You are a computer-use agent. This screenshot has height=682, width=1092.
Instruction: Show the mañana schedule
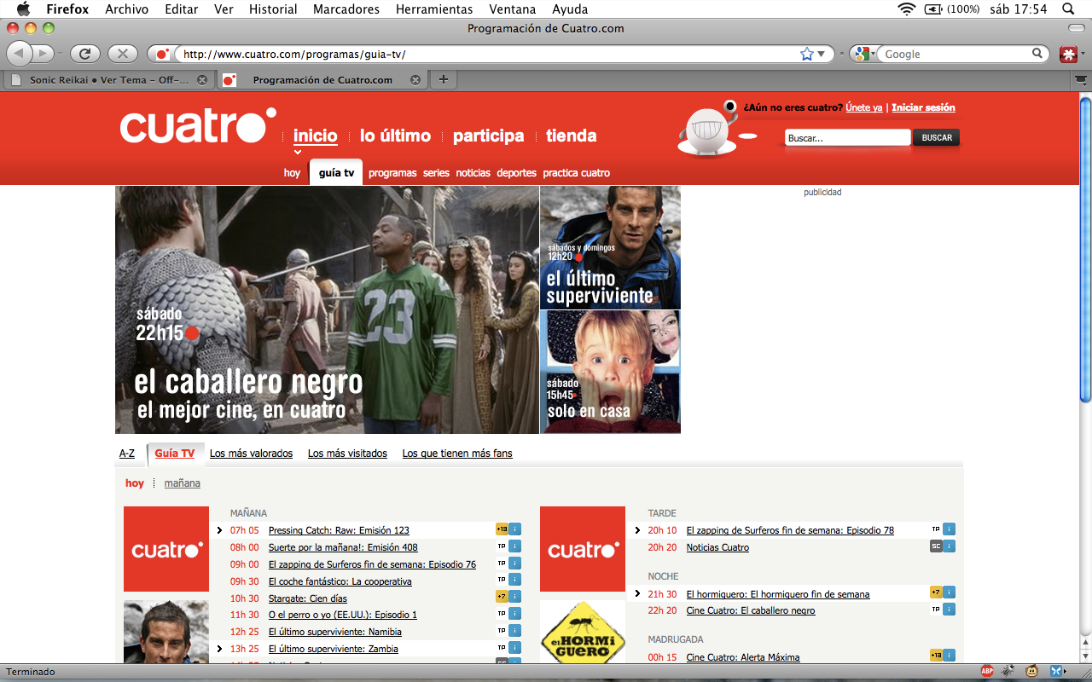click(x=183, y=483)
